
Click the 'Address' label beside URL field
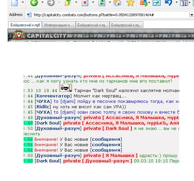coord(16,15)
